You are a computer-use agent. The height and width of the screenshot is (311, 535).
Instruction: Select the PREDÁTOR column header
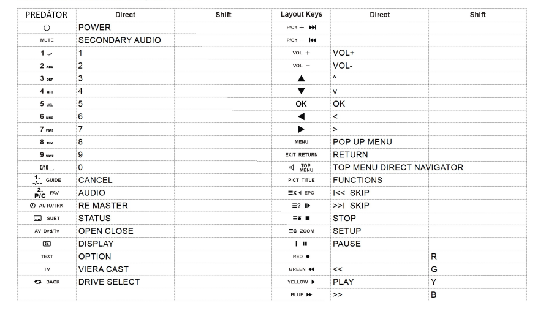[47, 14]
